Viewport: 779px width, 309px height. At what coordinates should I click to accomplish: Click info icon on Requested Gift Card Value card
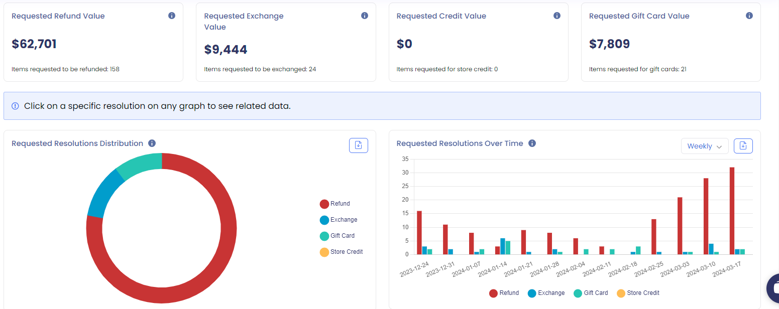pyautogui.click(x=749, y=16)
